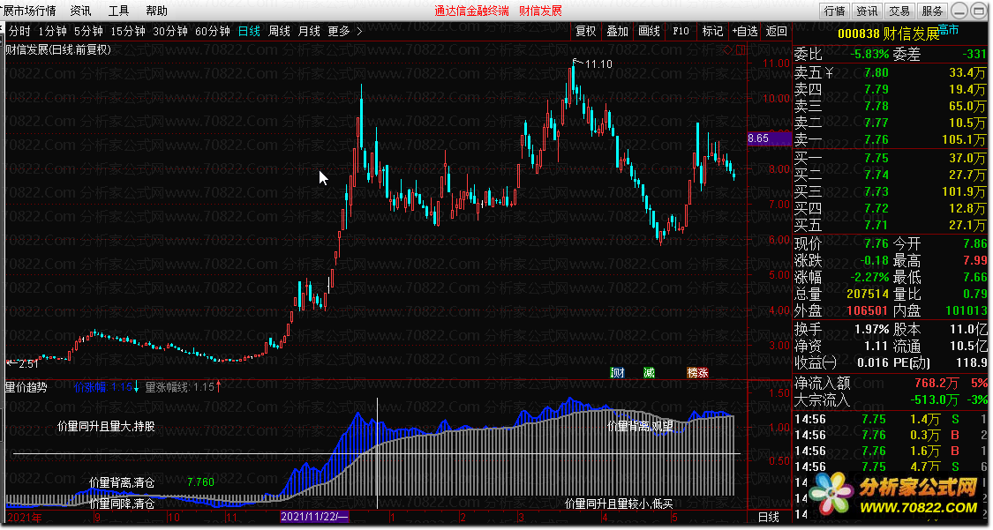Open the 日线 period selector at bottom right
Viewport: 993px width, 530px height.
point(769,518)
